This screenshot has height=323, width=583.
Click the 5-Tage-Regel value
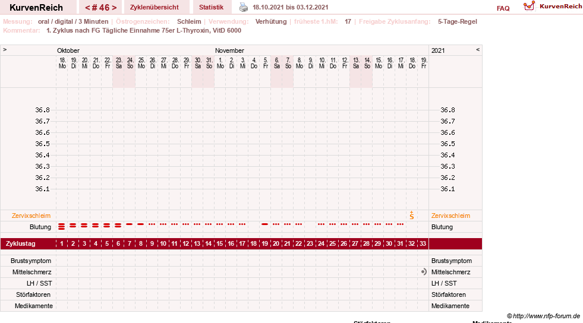458,21
